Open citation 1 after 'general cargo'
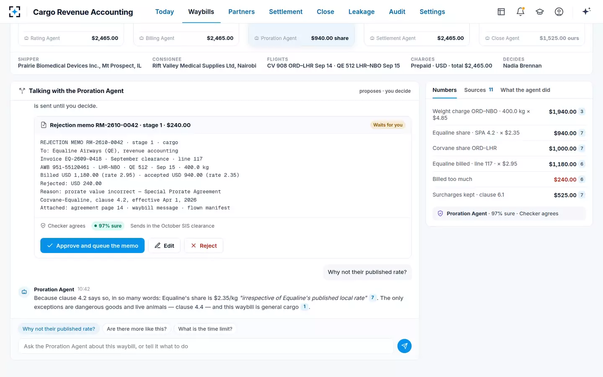 [304, 307]
